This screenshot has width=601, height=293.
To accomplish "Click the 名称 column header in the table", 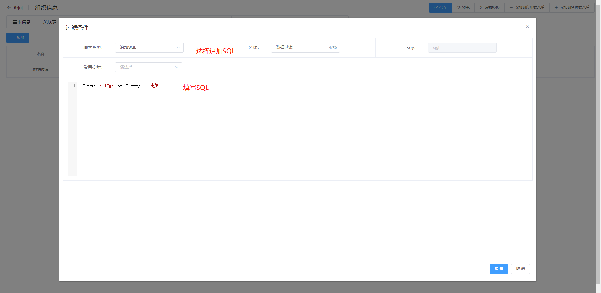I will (41, 54).
